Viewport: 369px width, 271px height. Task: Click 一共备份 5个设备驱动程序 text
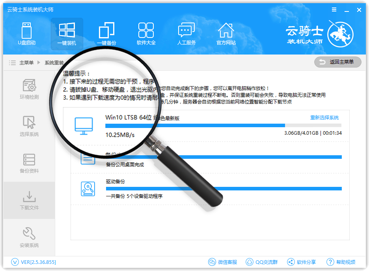tap(134, 196)
